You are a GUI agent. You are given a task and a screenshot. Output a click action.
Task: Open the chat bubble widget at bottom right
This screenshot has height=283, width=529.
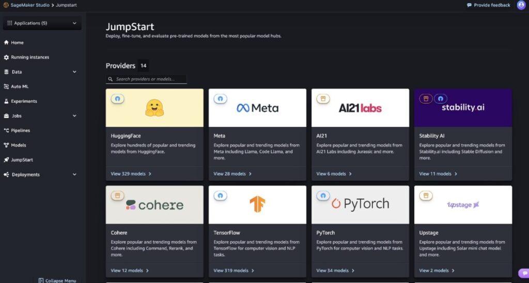[524, 273]
